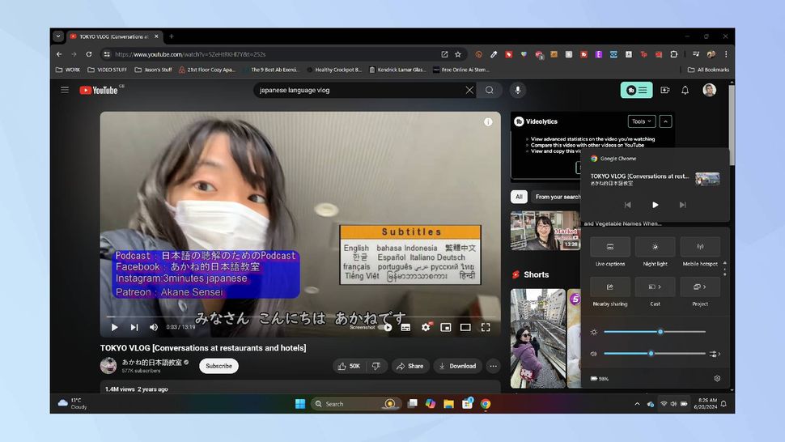785x442 pixels.
Task: Like the video (50K thumbs up)
Action: coord(349,367)
